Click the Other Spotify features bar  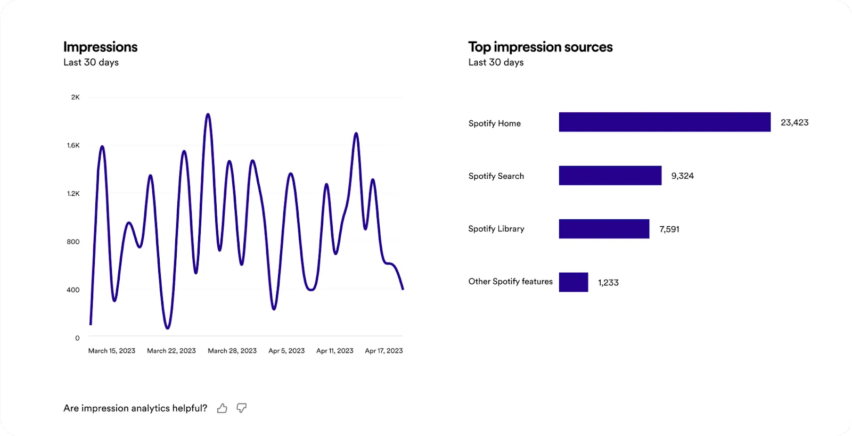click(574, 282)
